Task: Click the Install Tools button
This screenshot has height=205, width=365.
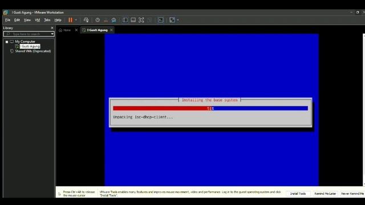Action: pos(298,194)
